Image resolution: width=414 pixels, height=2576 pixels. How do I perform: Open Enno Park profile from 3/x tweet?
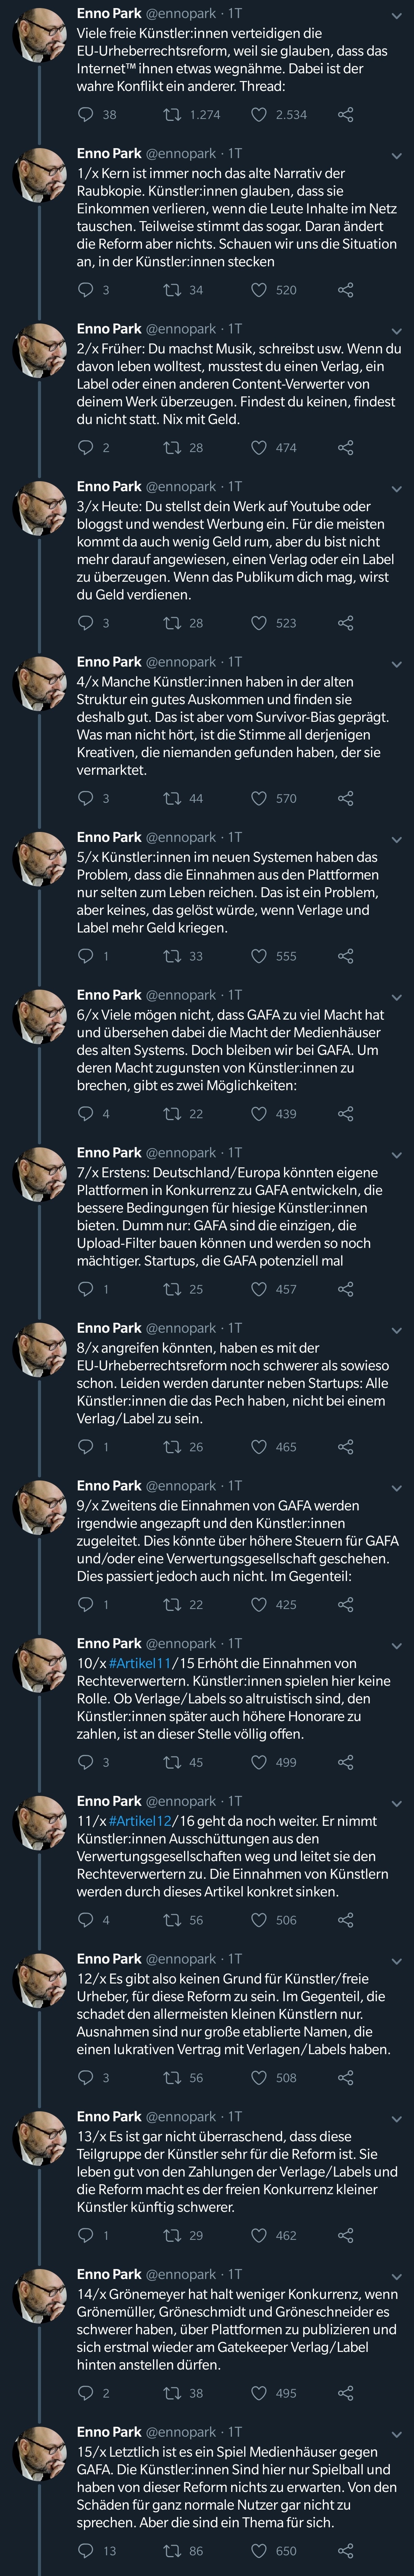(109, 486)
